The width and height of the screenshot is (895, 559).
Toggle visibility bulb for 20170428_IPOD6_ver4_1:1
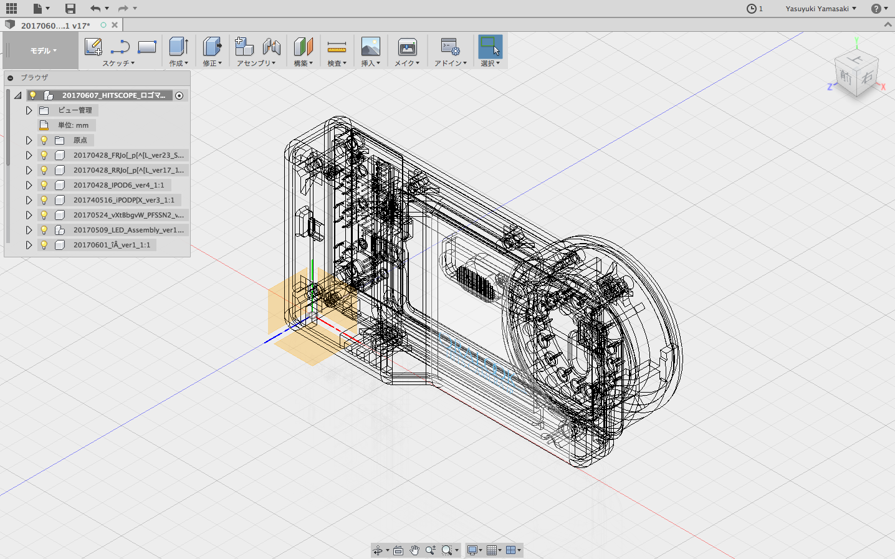coord(44,185)
